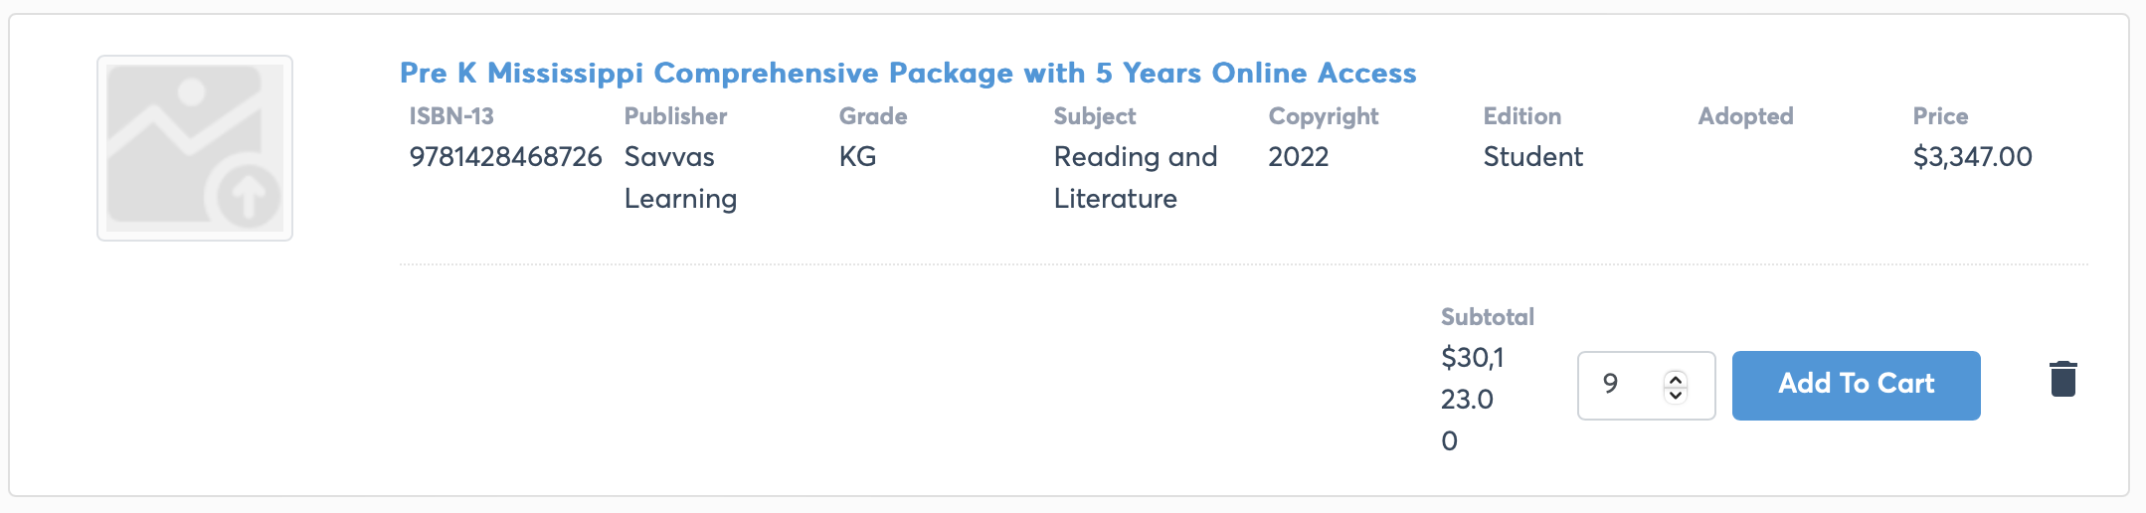Select the Savvas Learning publisher text
2146x513 pixels.
pos(680,178)
